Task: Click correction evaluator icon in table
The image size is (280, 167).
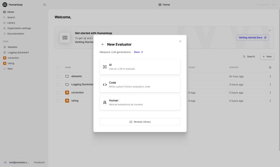Action: (x=67, y=93)
